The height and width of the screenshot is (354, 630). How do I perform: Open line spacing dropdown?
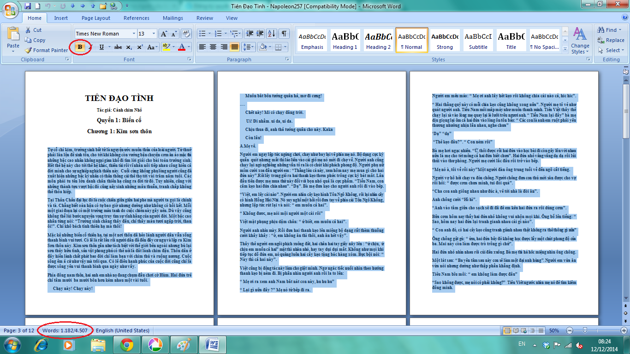coord(249,47)
